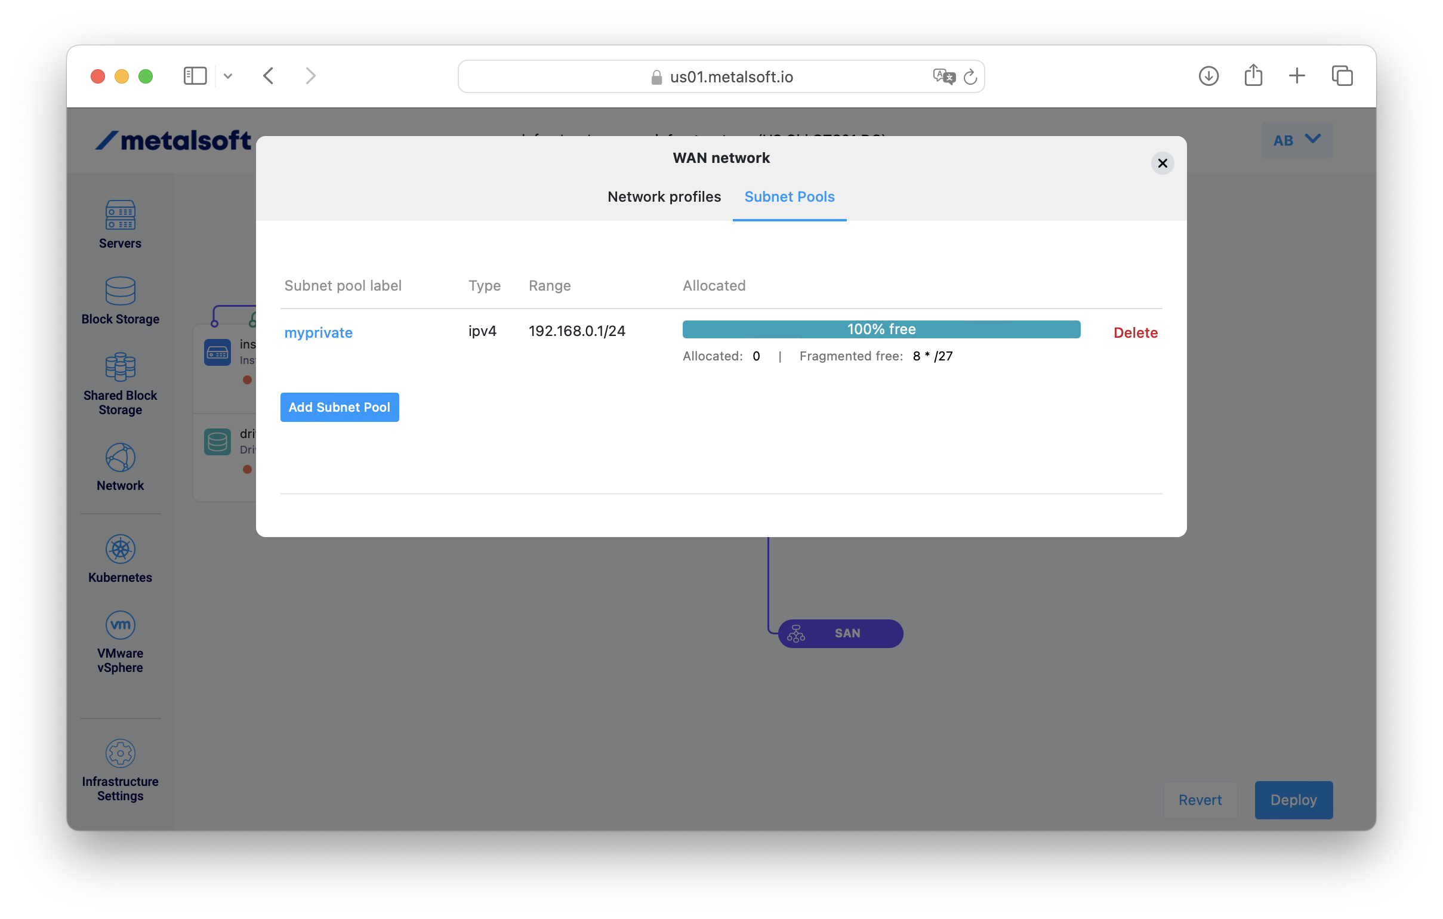1443x919 pixels.
Task: Open Shared Block Storage section
Action: (120, 366)
